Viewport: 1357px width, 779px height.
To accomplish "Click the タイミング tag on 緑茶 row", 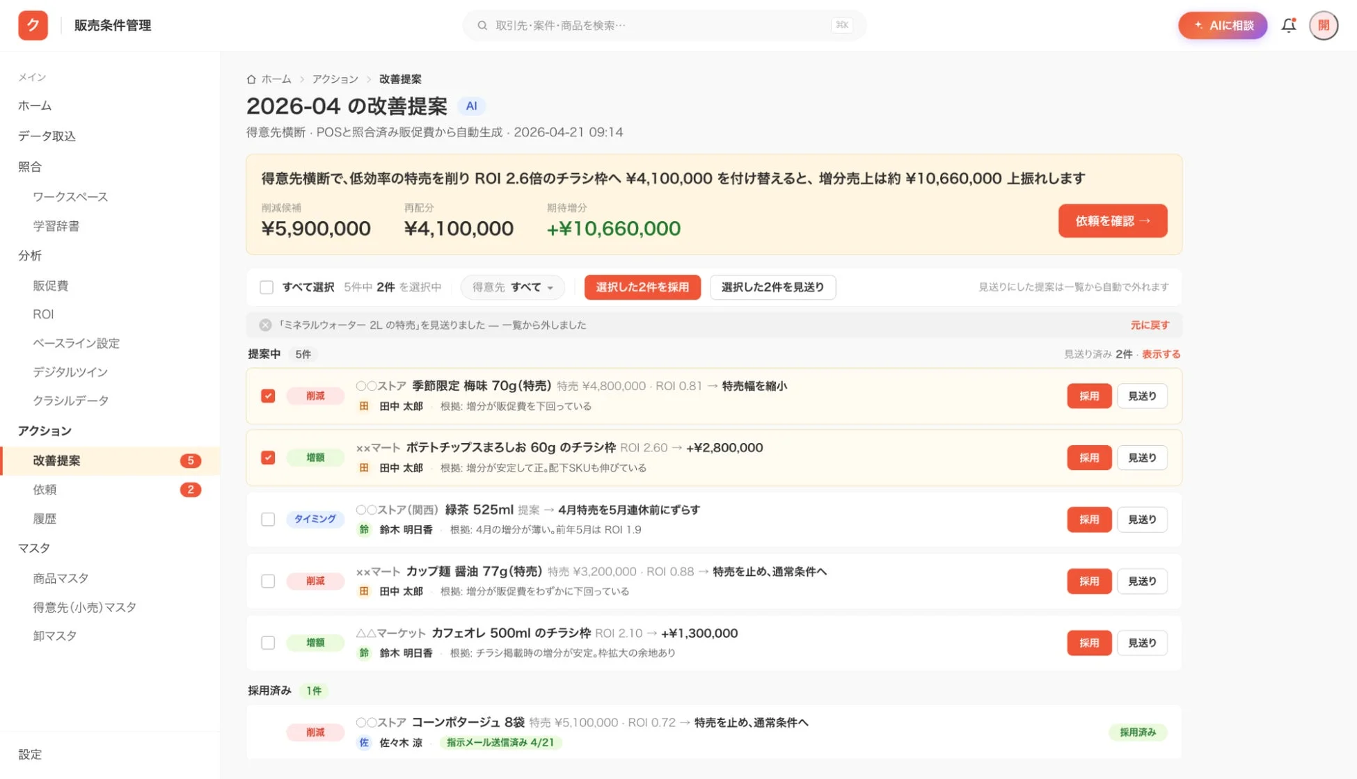I will (315, 519).
